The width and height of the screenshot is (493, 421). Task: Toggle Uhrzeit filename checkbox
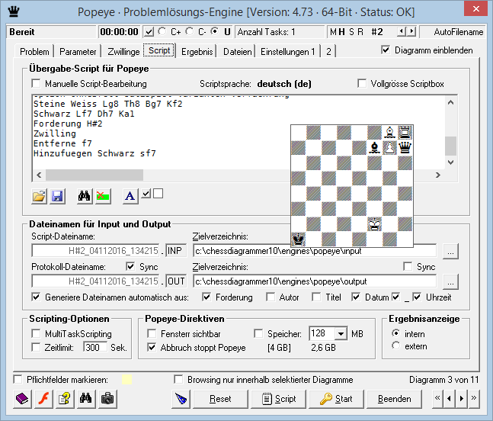tap(417, 297)
